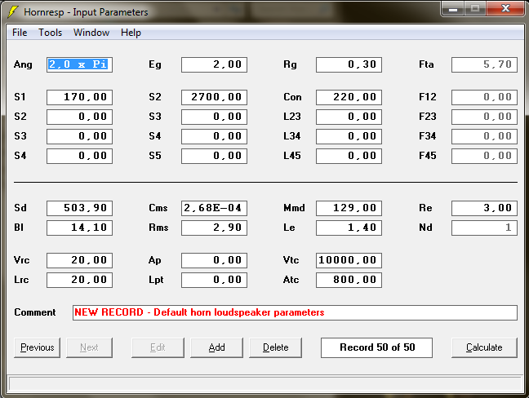This screenshot has width=529, height=398.
Task: Click the Comment text box
Action: tap(295, 312)
